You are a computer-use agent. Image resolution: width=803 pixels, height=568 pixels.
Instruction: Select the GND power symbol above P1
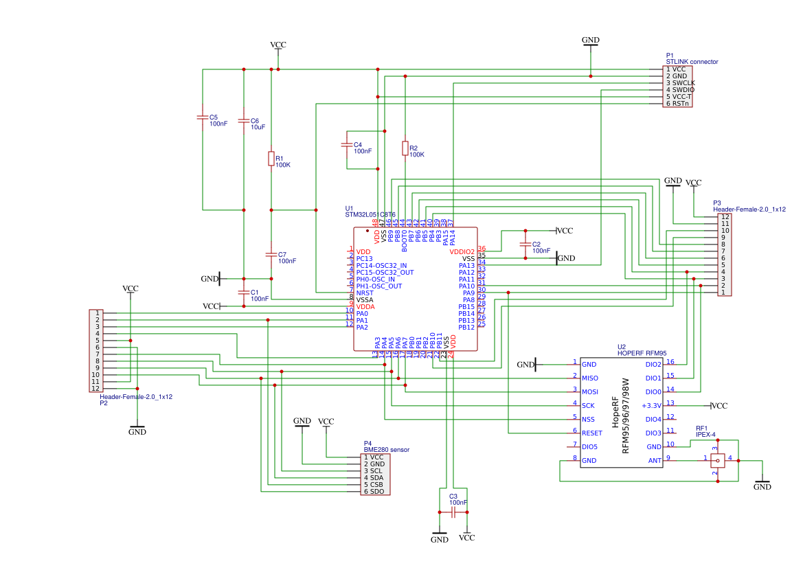point(589,41)
